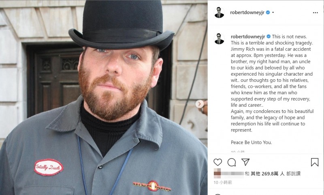Image resolution: width=324 pixels, height=195 pixels.
Task: Like the post with the heart icon
Action: click(217, 162)
